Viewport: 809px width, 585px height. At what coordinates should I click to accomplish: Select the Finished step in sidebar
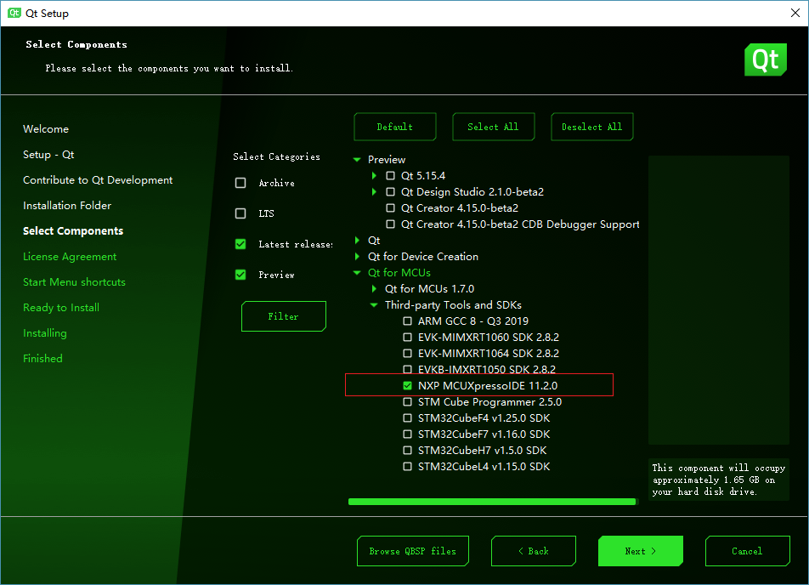tap(42, 358)
